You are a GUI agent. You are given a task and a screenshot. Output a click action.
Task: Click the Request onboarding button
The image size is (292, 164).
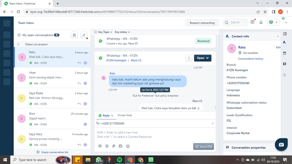(202, 23)
